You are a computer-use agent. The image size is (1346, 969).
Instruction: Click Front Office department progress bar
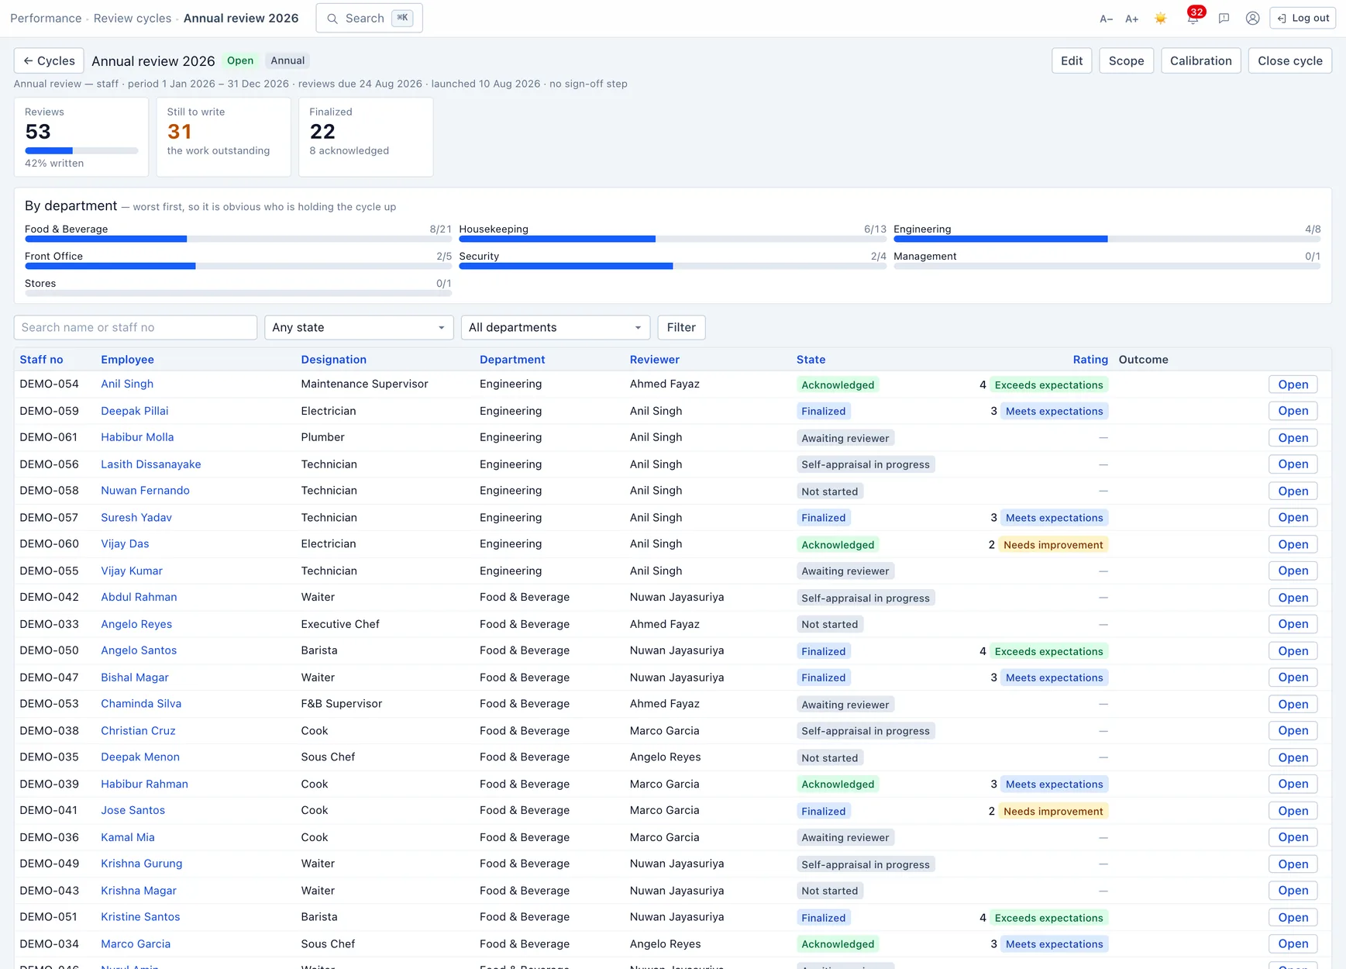coord(238,266)
